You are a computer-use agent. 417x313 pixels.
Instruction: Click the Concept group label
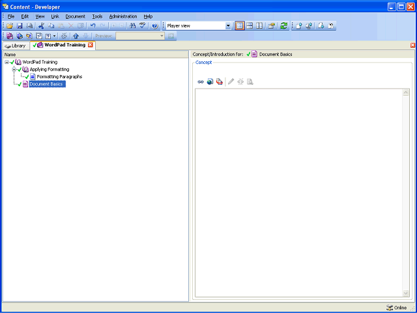[x=204, y=63]
